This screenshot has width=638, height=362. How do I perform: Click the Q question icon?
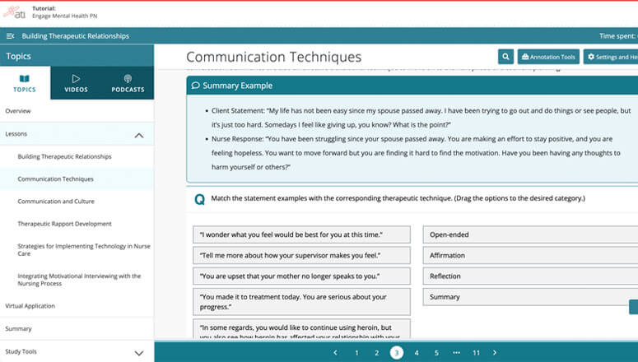pos(200,199)
